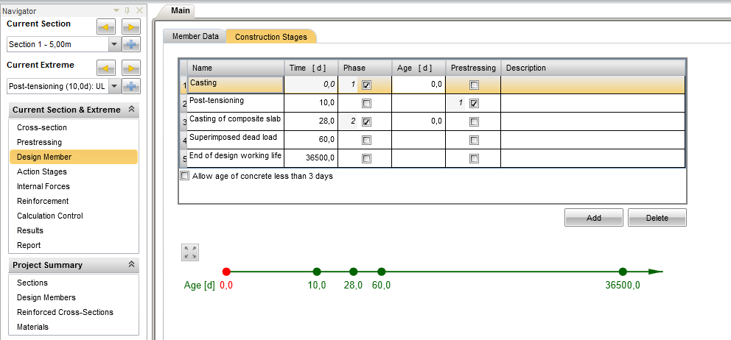The image size is (731, 340).
Task: Open the Current Section dropdown
Action: pyautogui.click(x=113, y=45)
